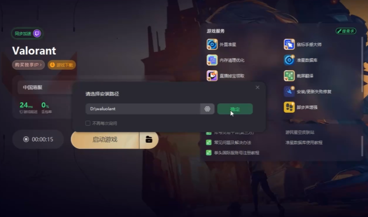
Task: Click the green icon beside 常见问题及解决办法
Action: point(209,142)
